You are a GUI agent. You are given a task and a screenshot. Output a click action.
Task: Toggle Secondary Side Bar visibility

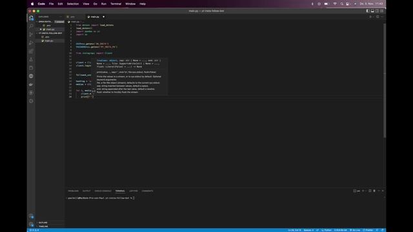coord(377,11)
